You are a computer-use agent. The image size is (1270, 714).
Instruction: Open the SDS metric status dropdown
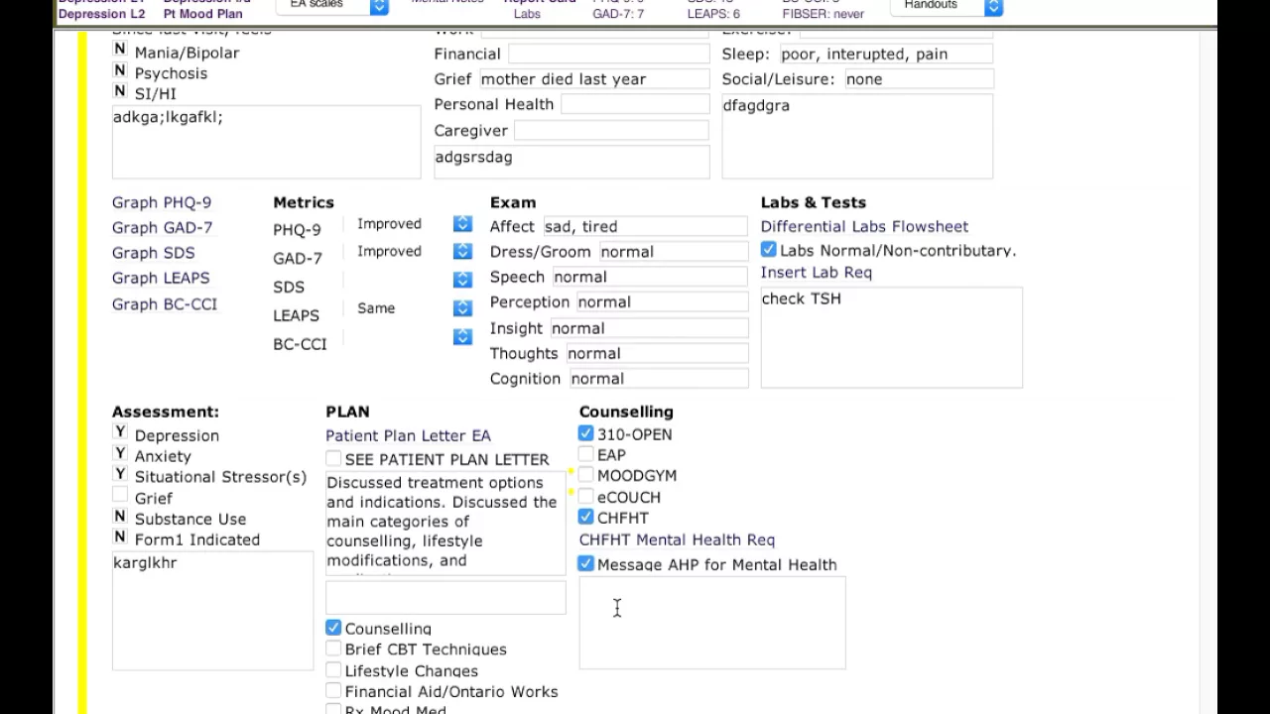(462, 280)
